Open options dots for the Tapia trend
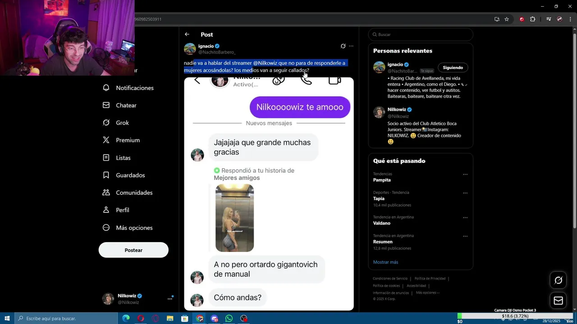 [x=465, y=193]
